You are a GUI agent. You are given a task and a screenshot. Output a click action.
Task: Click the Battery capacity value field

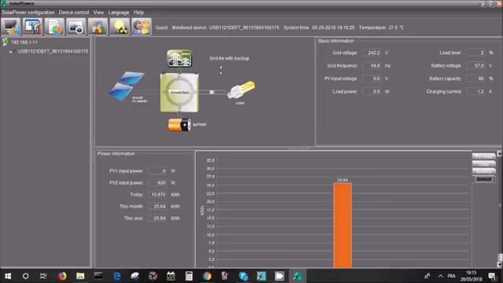pos(475,79)
